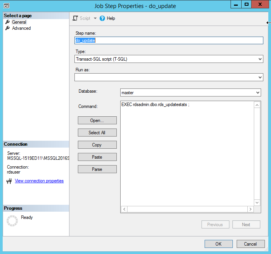Click the Script toolbar icon
The image size is (271, 254).
tap(75, 18)
